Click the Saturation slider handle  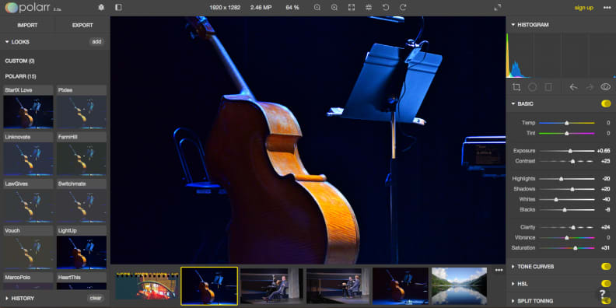(x=575, y=248)
